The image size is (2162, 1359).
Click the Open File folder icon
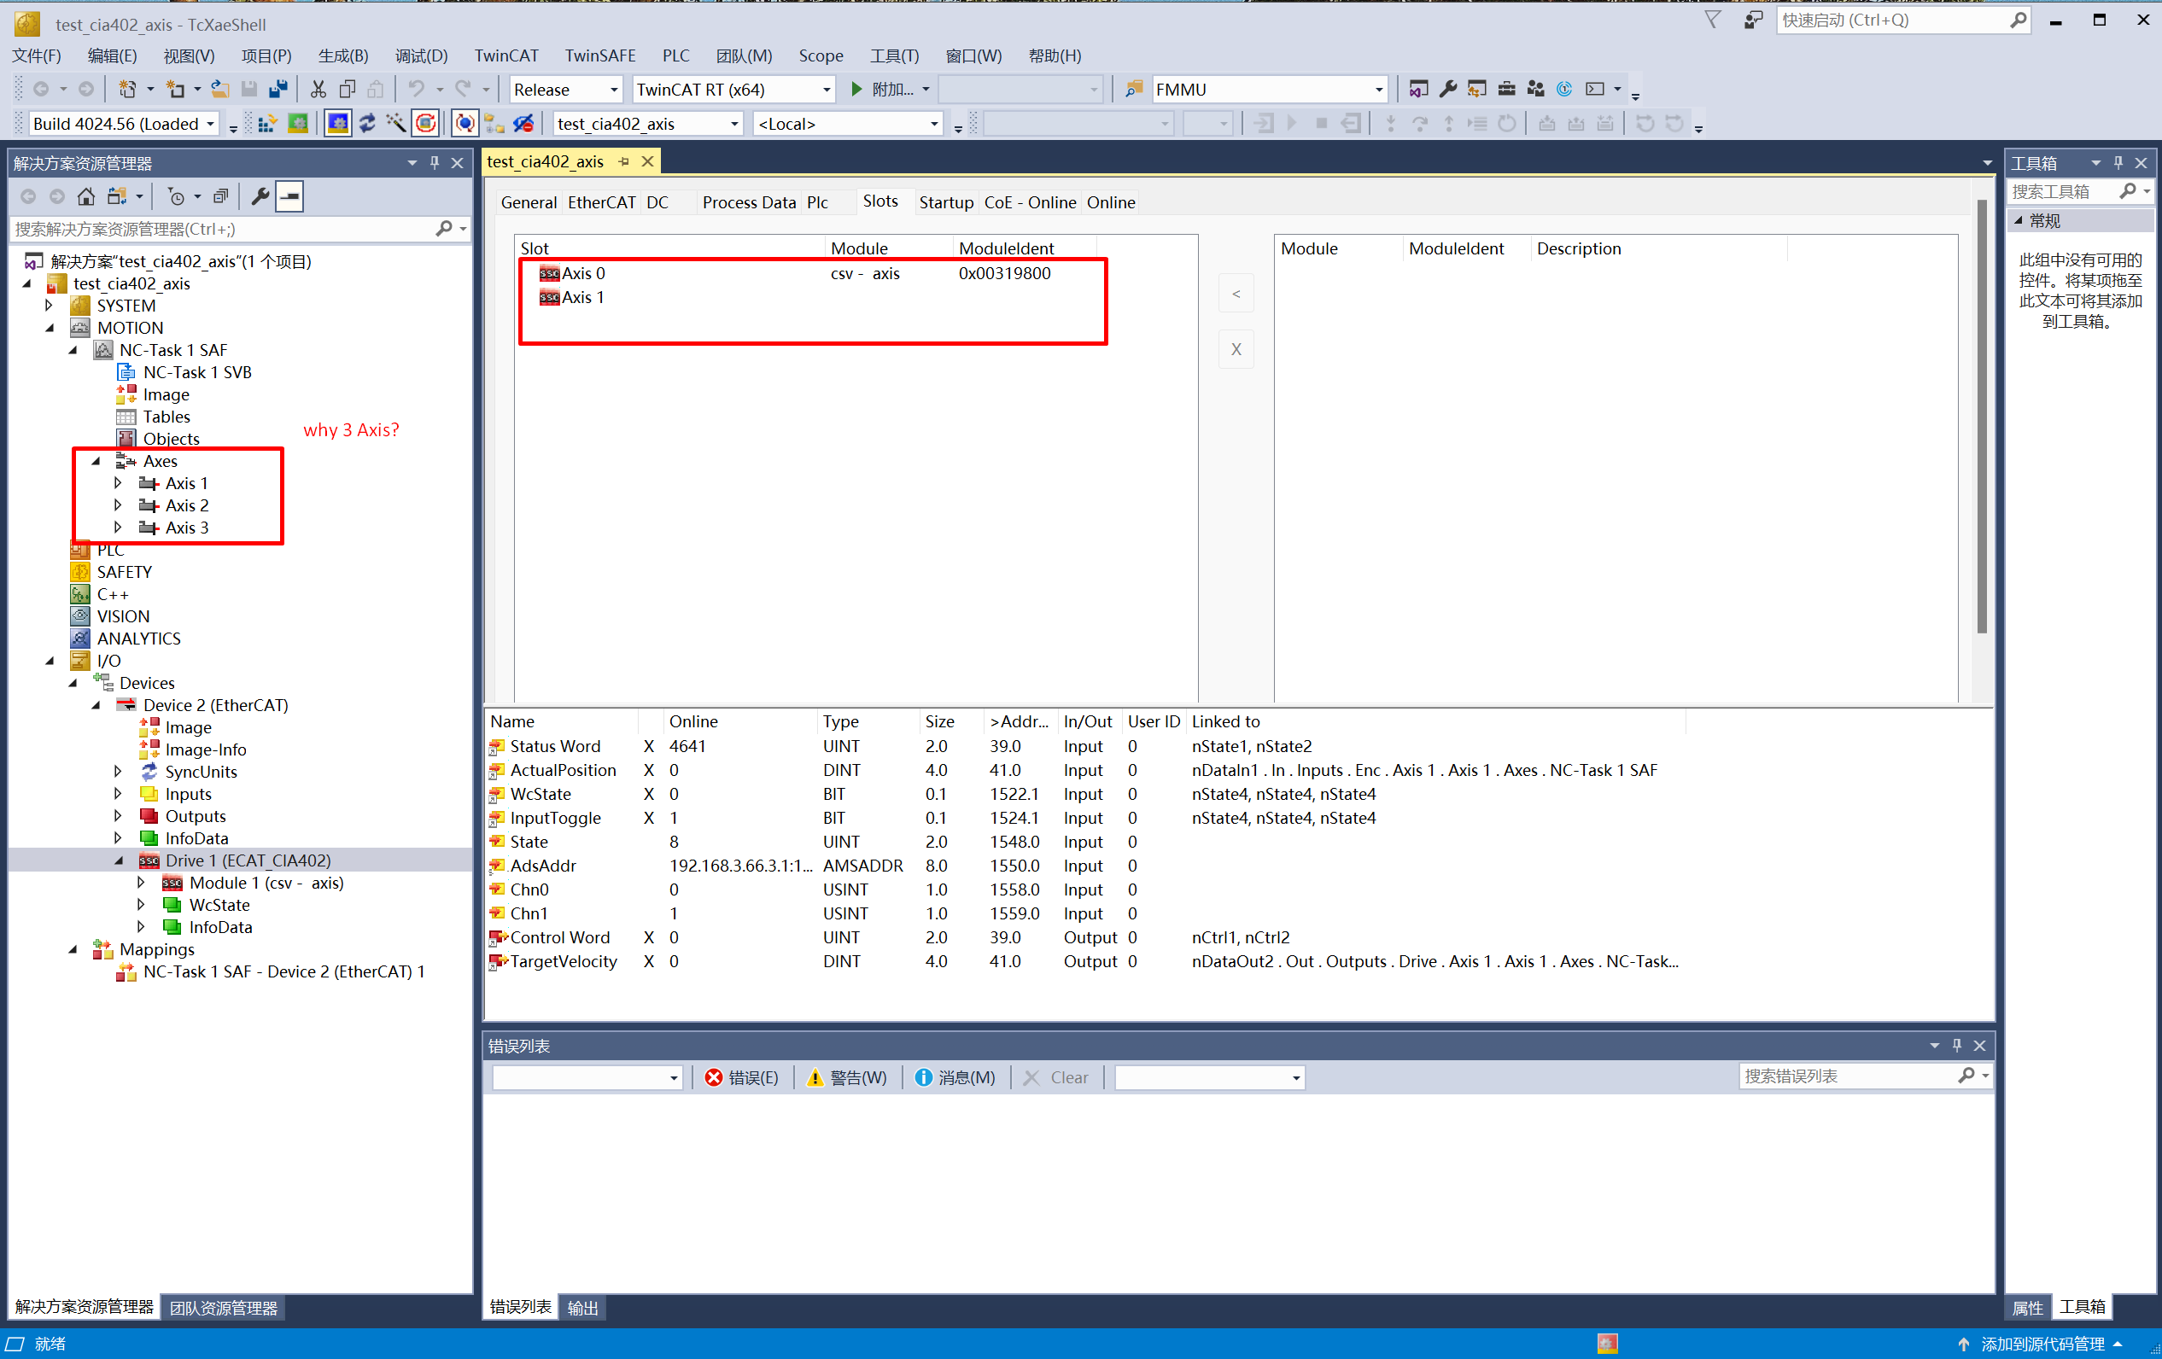tap(220, 89)
